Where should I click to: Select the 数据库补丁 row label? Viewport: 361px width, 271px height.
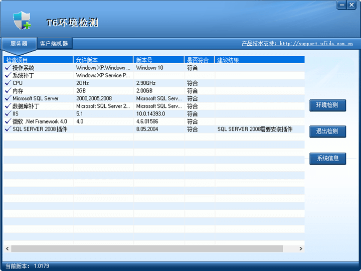(26, 106)
